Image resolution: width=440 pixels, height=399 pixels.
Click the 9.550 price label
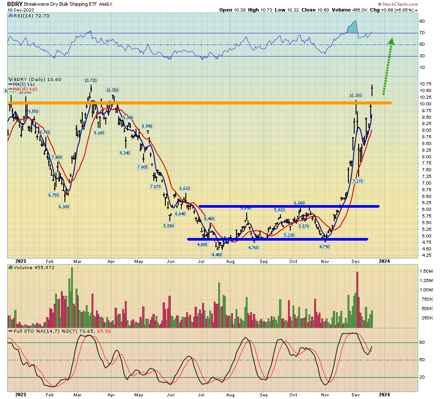[x=33, y=112]
